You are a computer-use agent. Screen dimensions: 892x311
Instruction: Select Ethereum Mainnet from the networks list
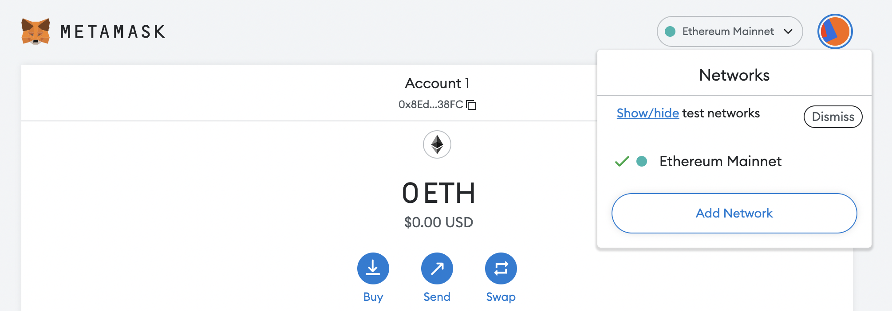click(721, 161)
